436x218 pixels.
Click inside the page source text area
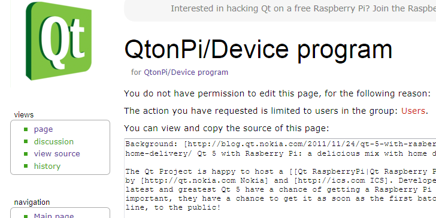[x=280, y=178]
